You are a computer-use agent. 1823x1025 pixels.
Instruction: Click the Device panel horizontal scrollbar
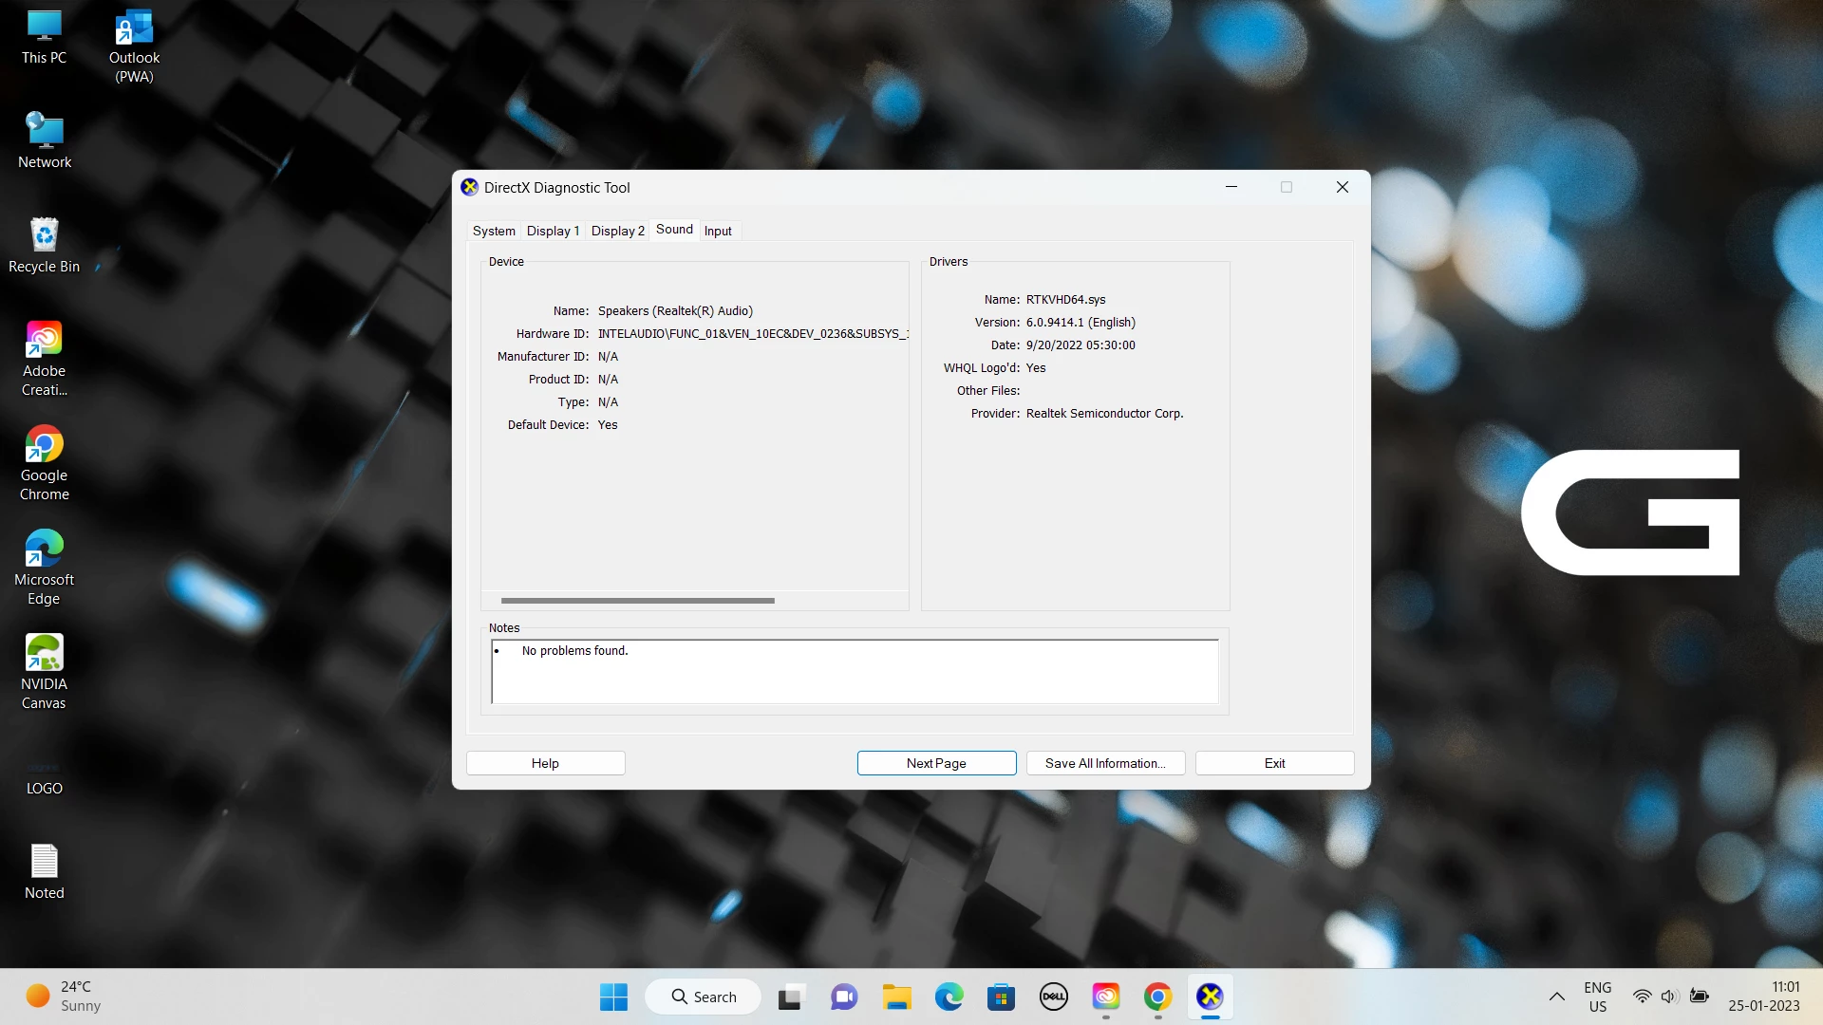[637, 601]
